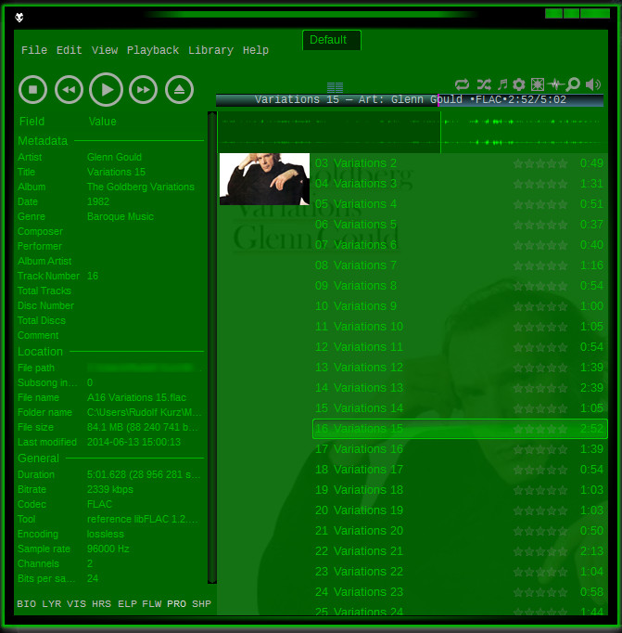The image size is (622, 633).
Task: Click the Genre value Baroque Music
Action: pyautogui.click(x=121, y=216)
